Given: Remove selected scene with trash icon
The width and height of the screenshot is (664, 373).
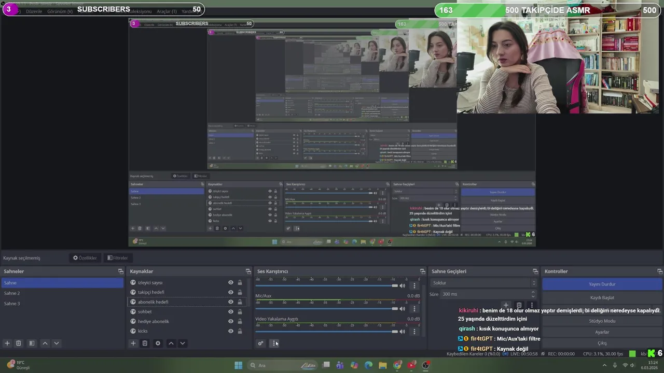Looking at the screenshot, I should tap(18, 343).
